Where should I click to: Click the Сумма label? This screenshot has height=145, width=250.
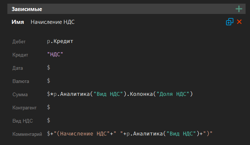click(x=20, y=95)
